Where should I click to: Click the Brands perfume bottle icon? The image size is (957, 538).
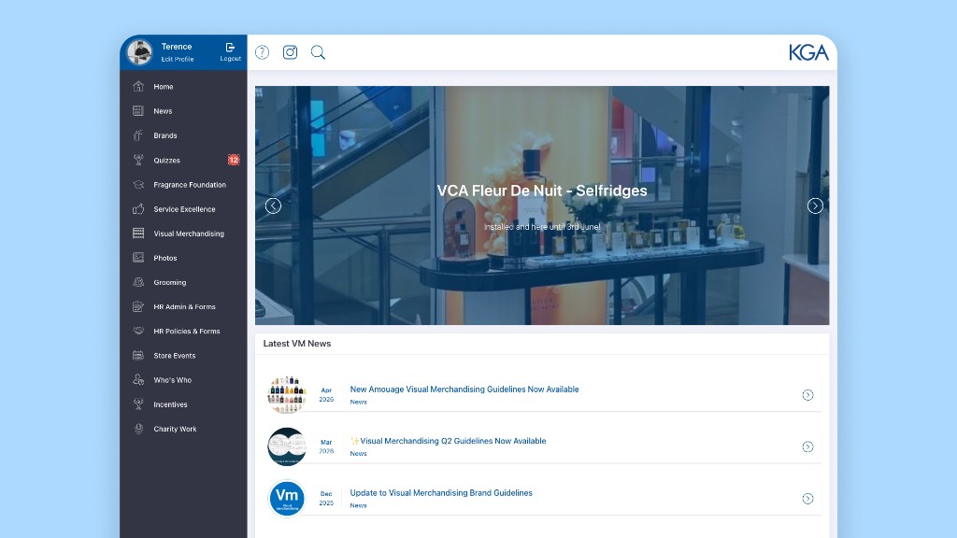138,135
